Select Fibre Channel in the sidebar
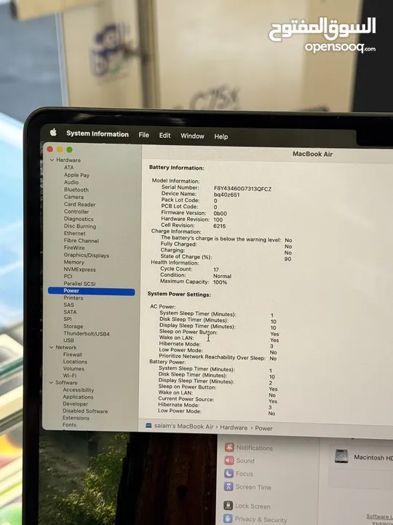The image size is (393, 525). [x=82, y=241]
